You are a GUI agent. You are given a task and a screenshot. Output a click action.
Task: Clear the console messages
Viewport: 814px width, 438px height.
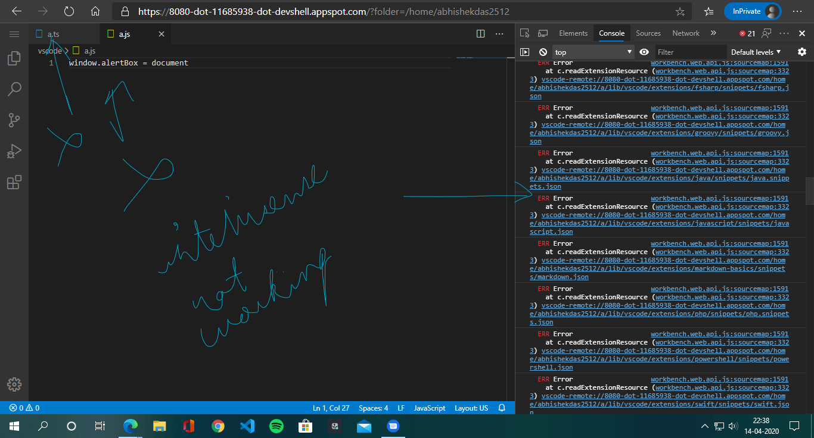[x=543, y=52]
